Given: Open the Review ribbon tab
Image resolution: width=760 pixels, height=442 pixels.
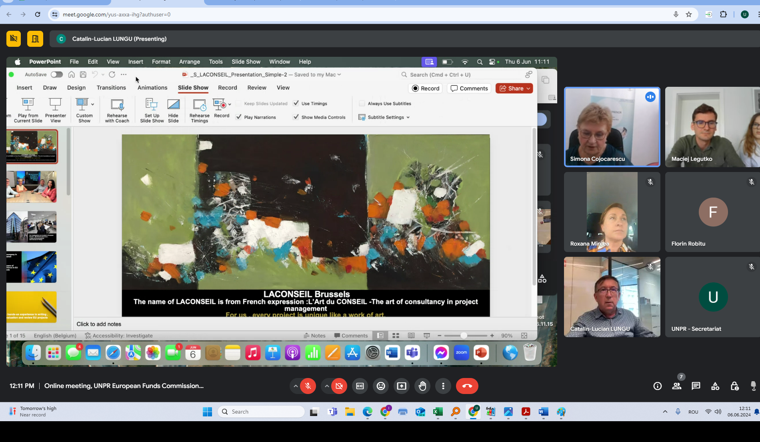Looking at the screenshot, I should pos(257,88).
